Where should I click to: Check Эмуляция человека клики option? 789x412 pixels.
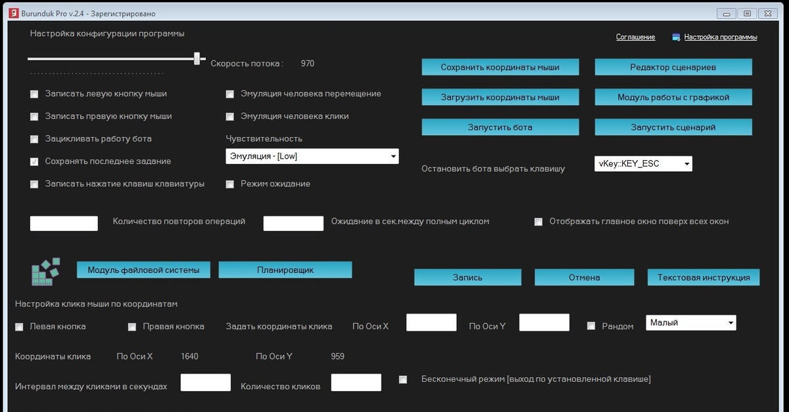pos(229,117)
